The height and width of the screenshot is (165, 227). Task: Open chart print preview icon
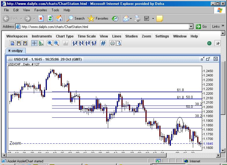pos(119,43)
